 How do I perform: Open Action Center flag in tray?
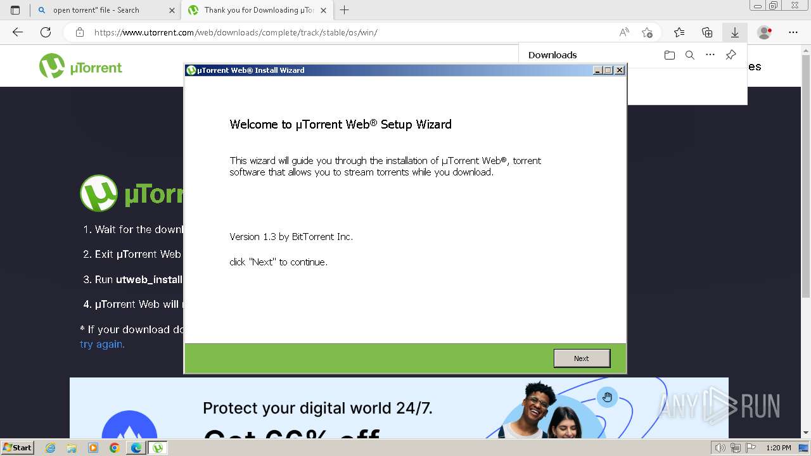pos(750,448)
